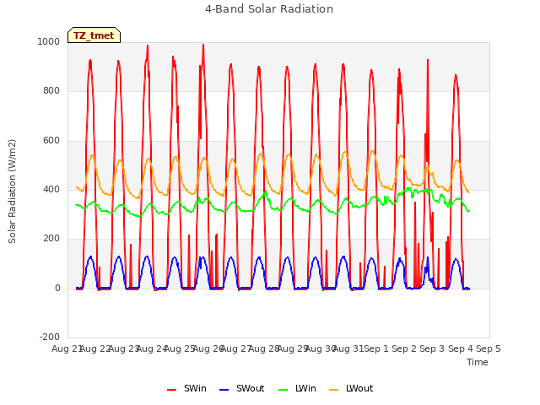Click the 200 y-axis tick label
Screen dimensions: 540x405
click(x=51, y=238)
